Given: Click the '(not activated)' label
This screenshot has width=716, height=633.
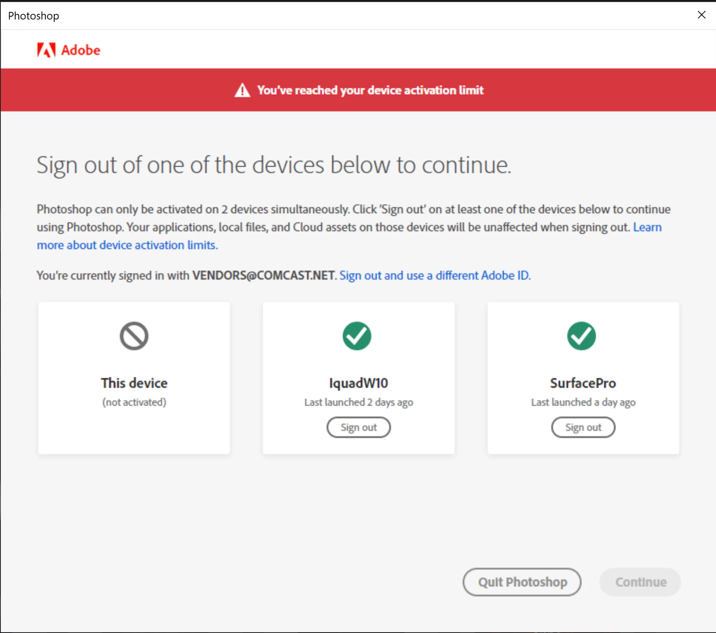Looking at the screenshot, I should [x=134, y=402].
